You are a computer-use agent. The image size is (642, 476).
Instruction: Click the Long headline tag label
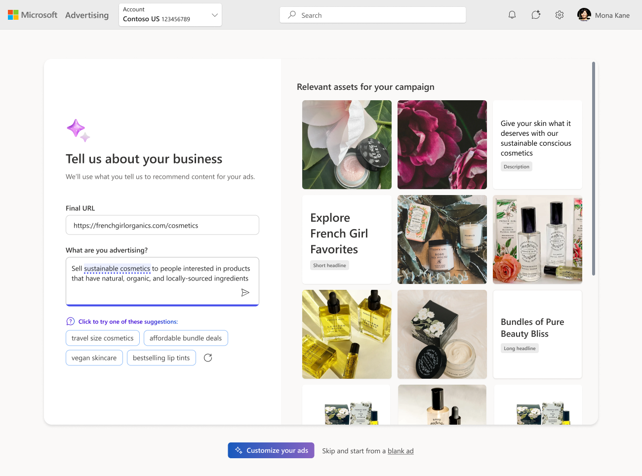[520, 349]
